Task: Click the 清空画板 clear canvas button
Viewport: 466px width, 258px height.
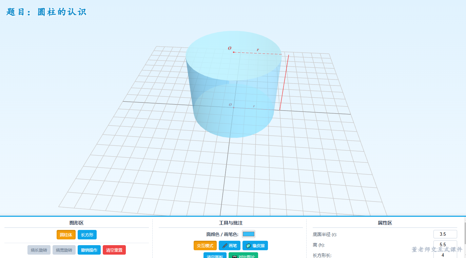Action: 215,255
